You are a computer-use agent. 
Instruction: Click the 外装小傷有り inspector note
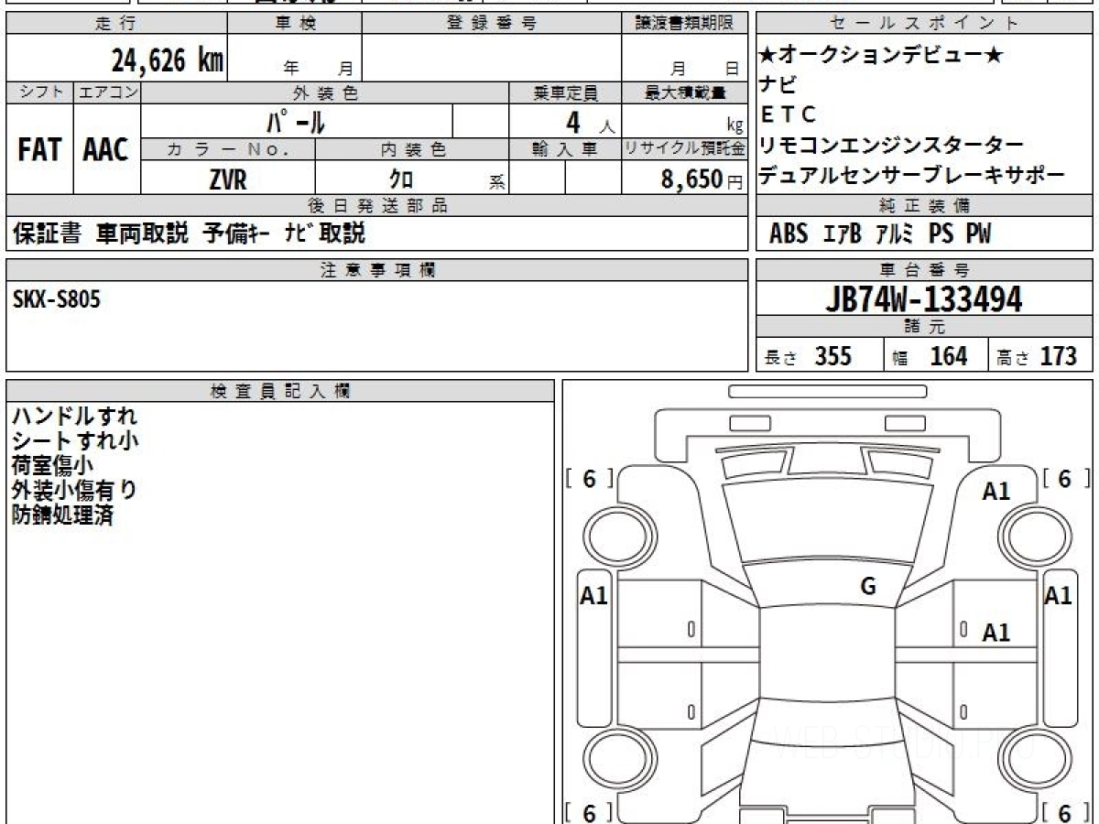(x=75, y=491)
